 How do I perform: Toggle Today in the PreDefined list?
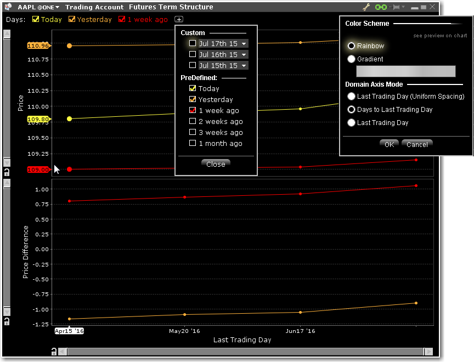tap(192, 88)
